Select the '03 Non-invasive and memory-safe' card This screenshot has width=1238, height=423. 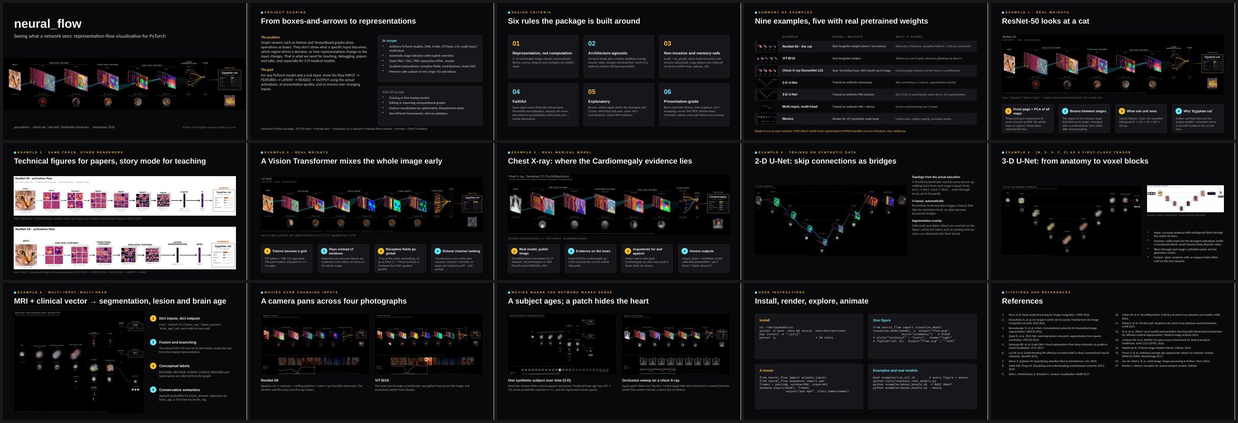point(694,56)
